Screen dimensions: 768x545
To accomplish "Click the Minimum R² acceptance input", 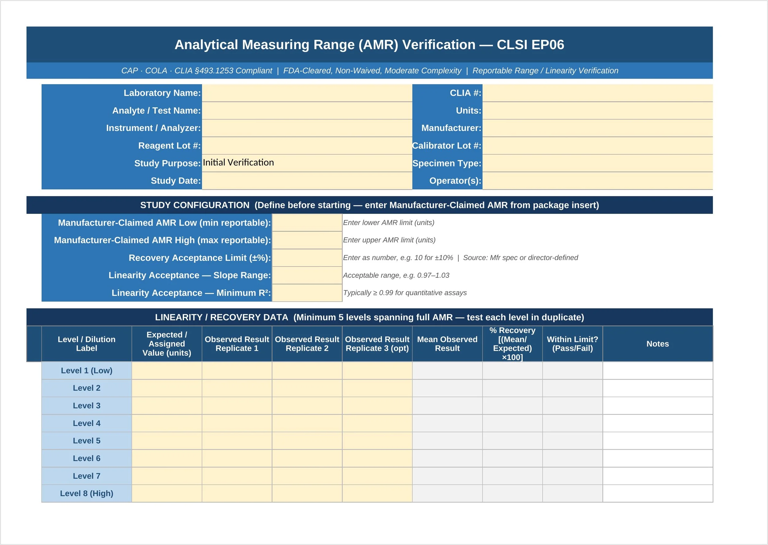I will click(307, 293).
